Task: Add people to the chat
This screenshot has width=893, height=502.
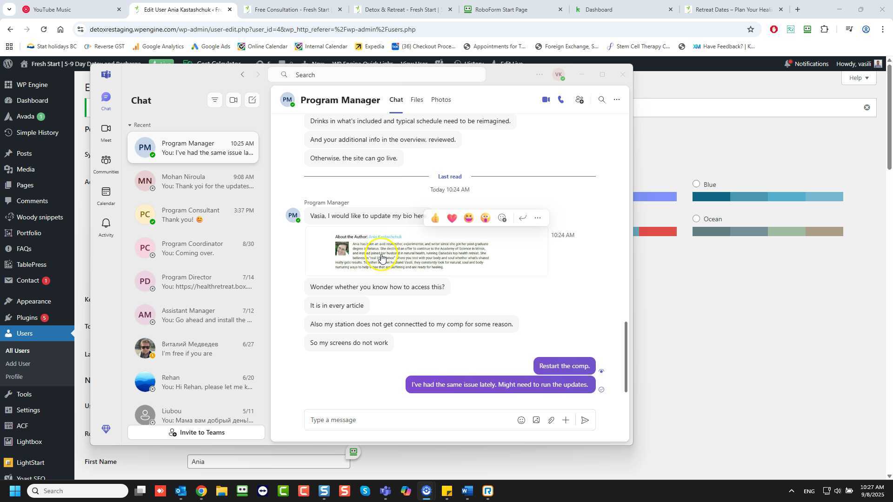Action: point(580,100)
